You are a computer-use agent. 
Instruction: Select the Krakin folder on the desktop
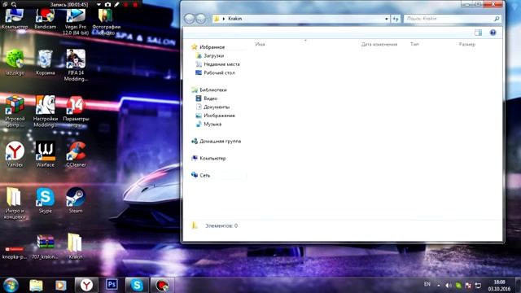tap(75, 247)
